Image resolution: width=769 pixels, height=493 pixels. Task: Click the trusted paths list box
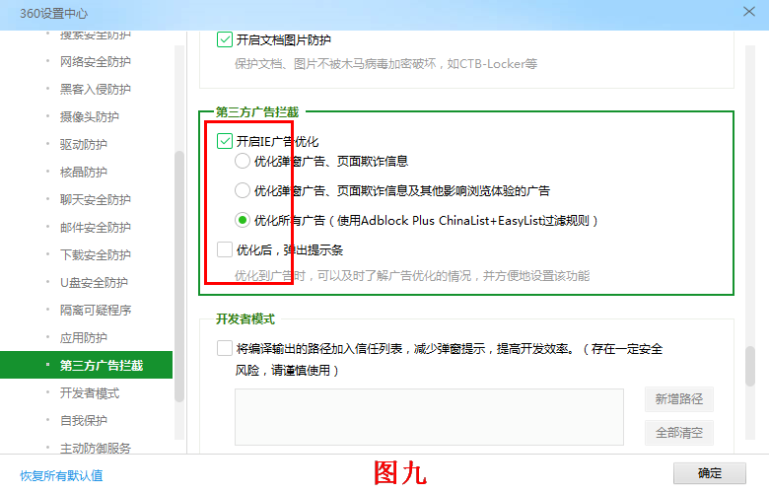(x=429, y=417)
